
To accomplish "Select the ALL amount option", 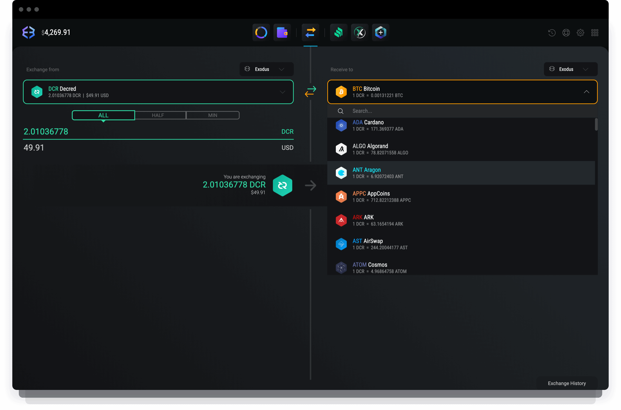I will [x=103, y=115].
